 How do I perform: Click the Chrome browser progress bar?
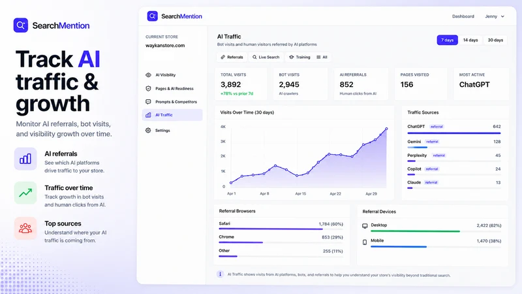(281, 242)
